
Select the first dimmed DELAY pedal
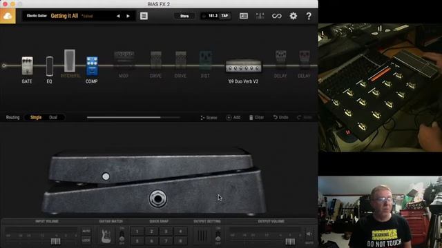pos(280,60)
